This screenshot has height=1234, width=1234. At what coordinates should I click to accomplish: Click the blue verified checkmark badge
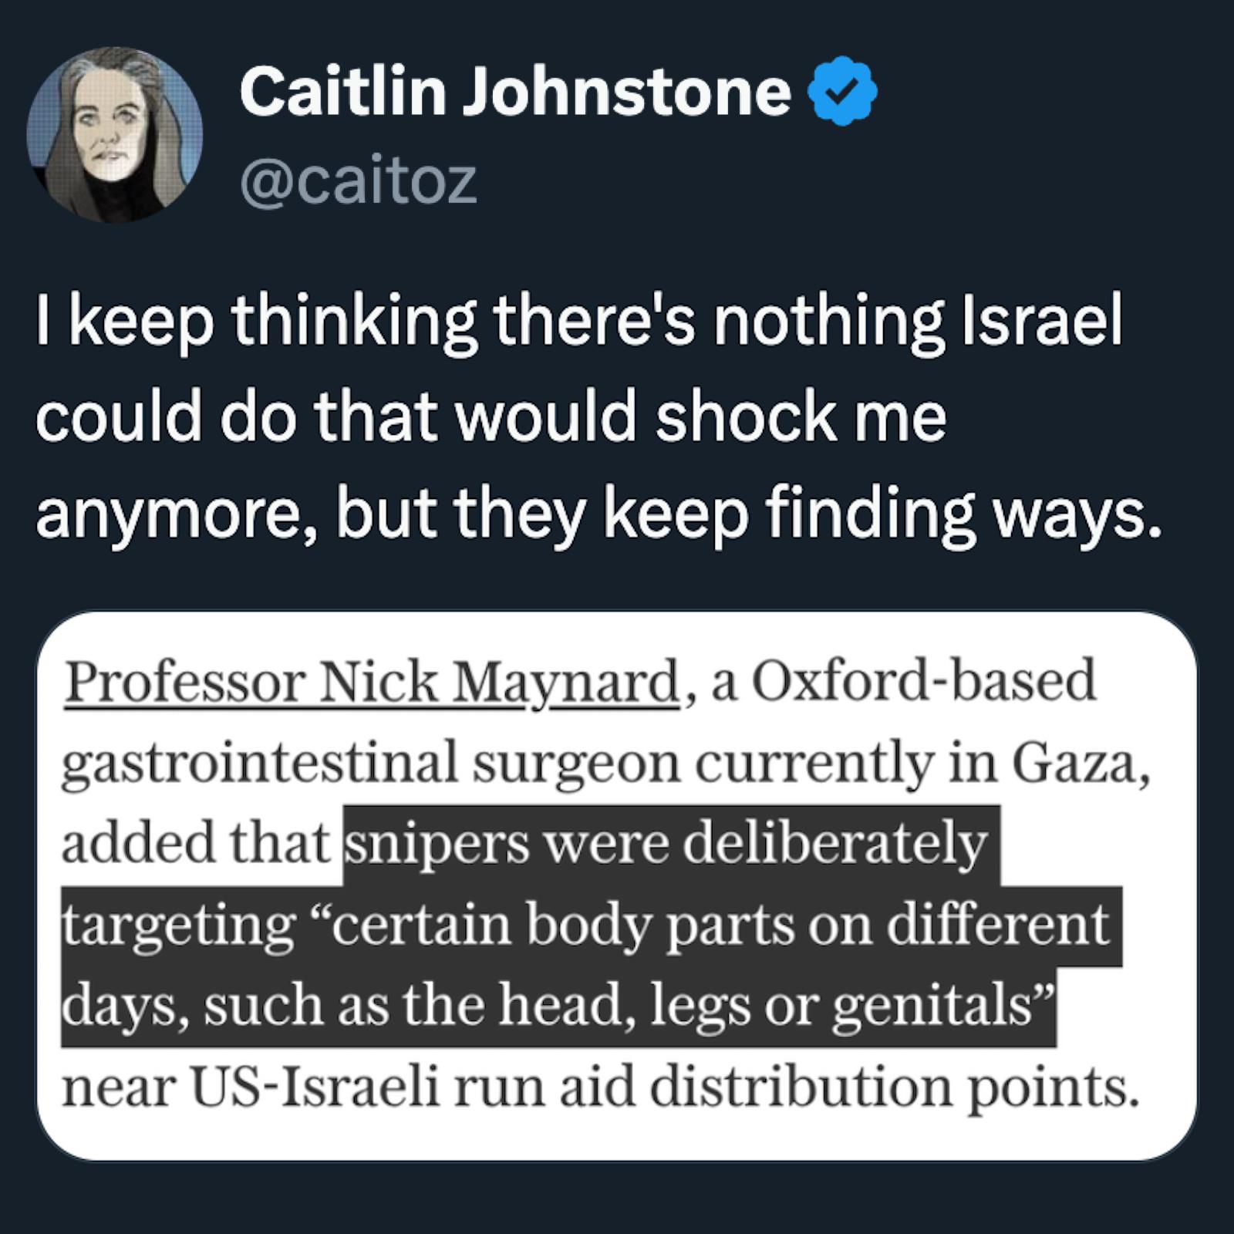(x=842, y=92)
